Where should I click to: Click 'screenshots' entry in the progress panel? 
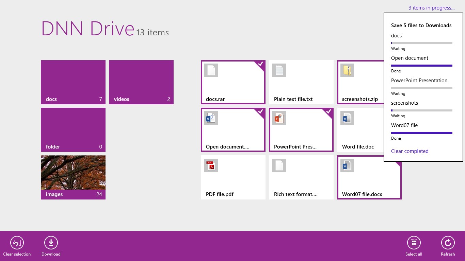pos(405,103)
